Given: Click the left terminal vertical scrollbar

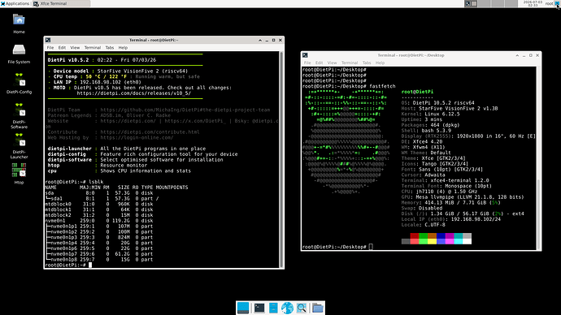Looking at the screenshot, I should (x=281, y=159).
